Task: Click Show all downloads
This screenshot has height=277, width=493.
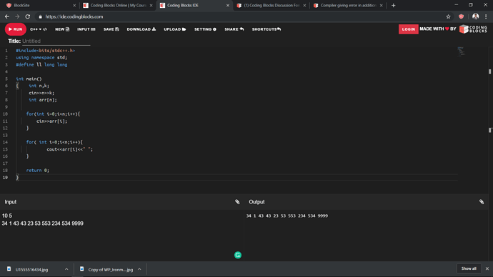Action: tap(469, 269)
